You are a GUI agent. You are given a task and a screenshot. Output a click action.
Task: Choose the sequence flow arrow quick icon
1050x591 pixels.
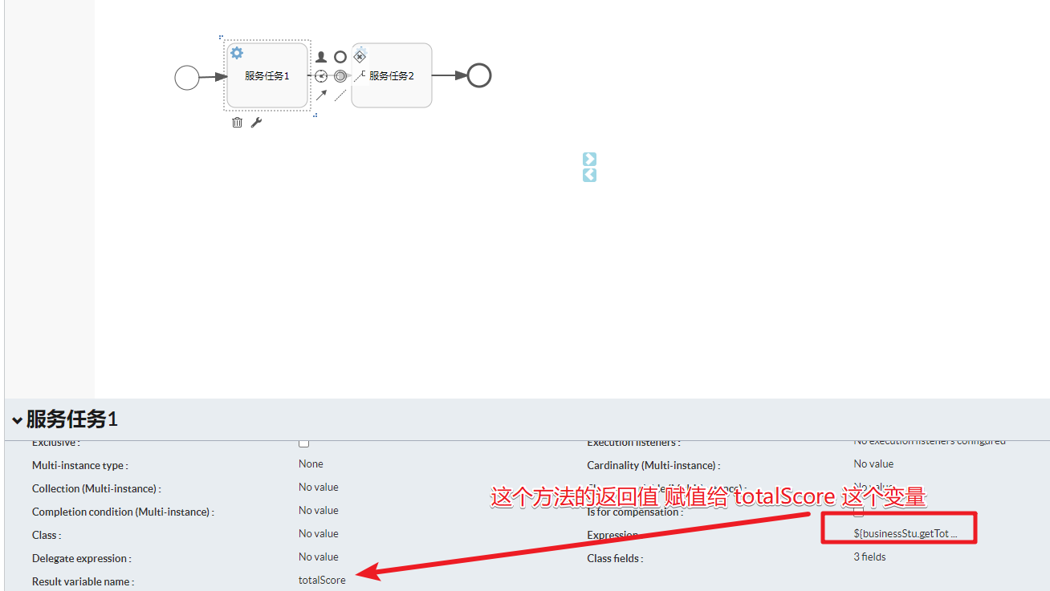tap(321, 95)
